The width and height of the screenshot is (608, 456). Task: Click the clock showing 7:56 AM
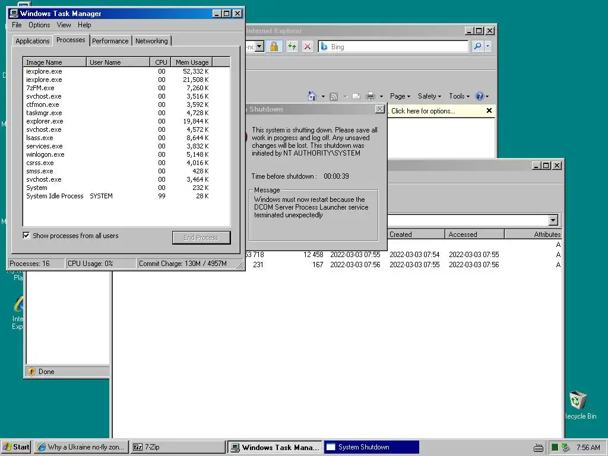point(588,448)
